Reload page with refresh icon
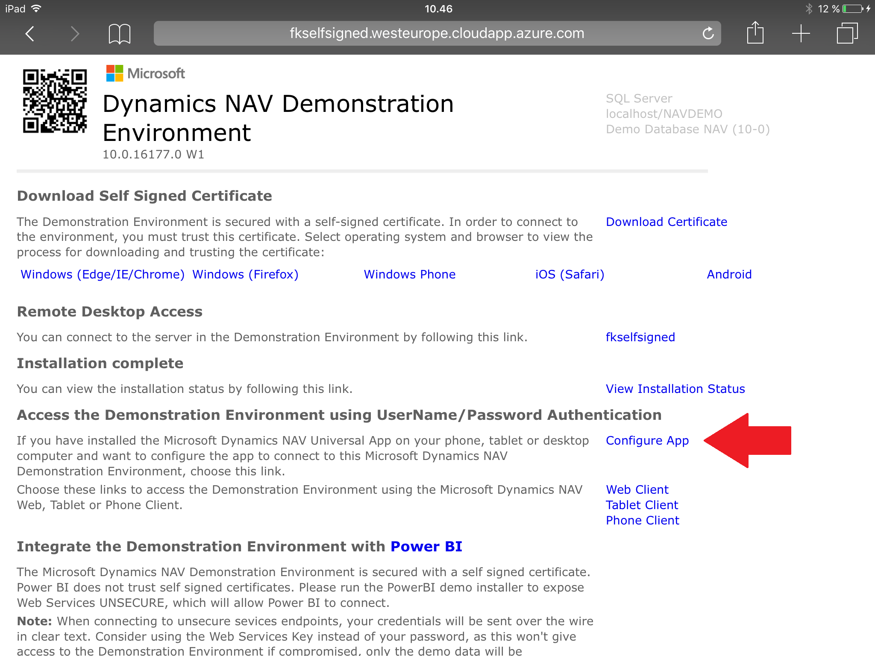The image size is (875, 656). tap(708, 33)
